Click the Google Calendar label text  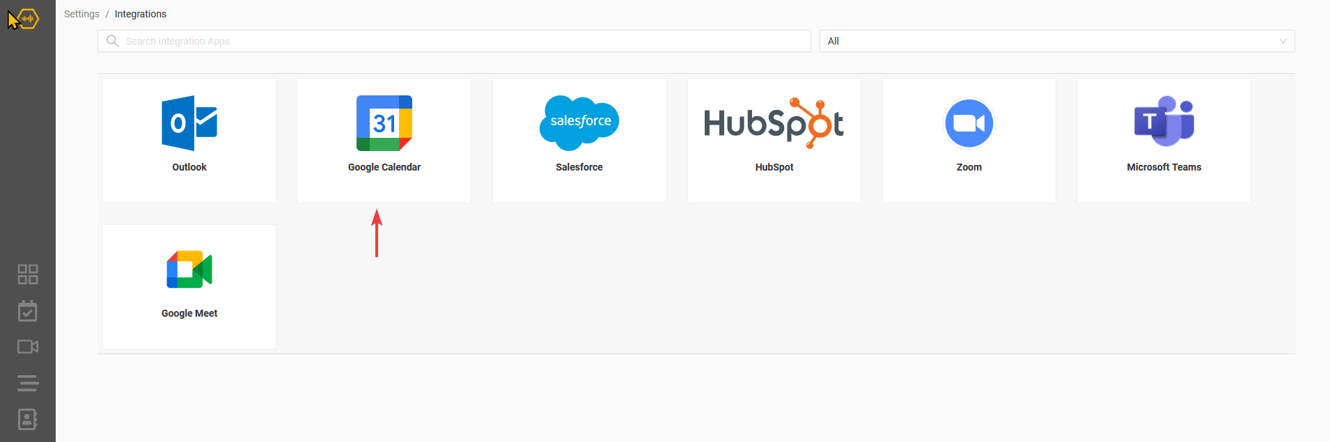tap(384, 167)
